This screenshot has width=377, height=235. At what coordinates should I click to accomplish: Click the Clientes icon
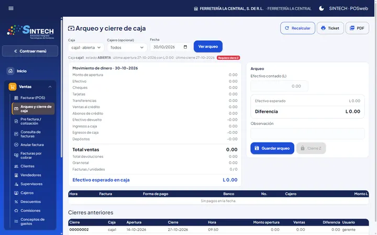[16, 166]
